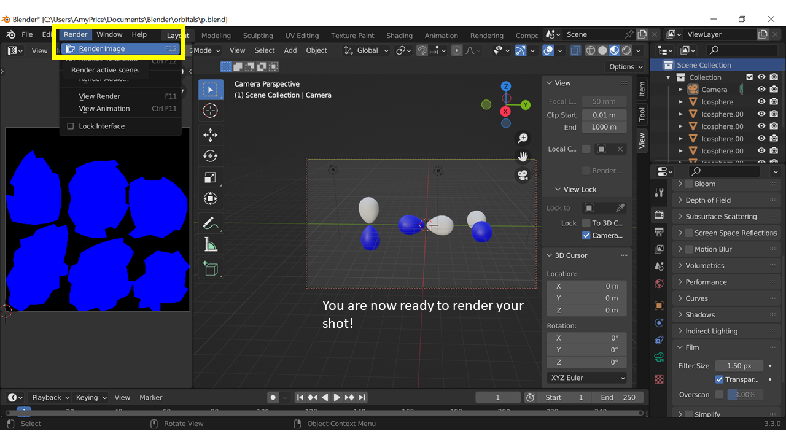This screenshot has width=786, height=442.
Task: Click Render Image menu entry
Action: (102, 49)
